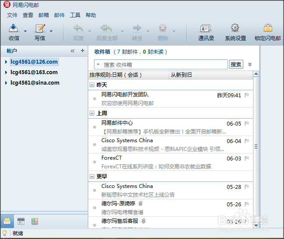Open the calendar view icon
The width and height of the screenshot is (284, 239).
click(x=21, y=221)
